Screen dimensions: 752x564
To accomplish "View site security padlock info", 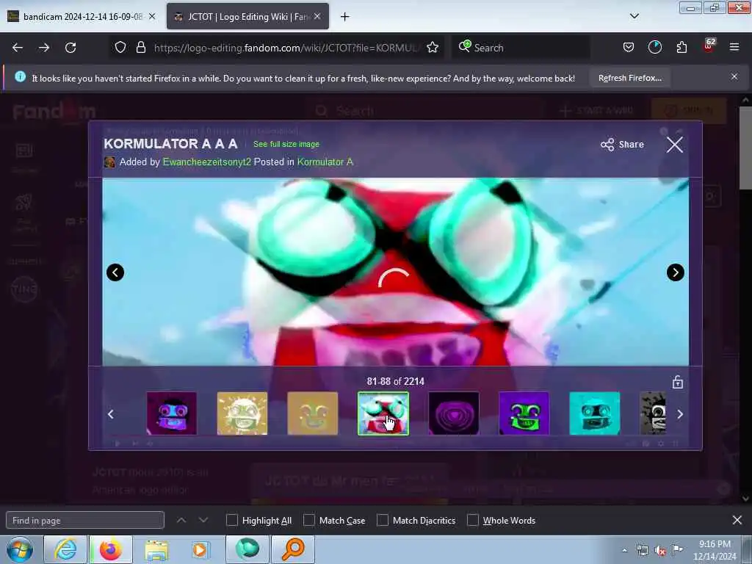I will (140, 48).
